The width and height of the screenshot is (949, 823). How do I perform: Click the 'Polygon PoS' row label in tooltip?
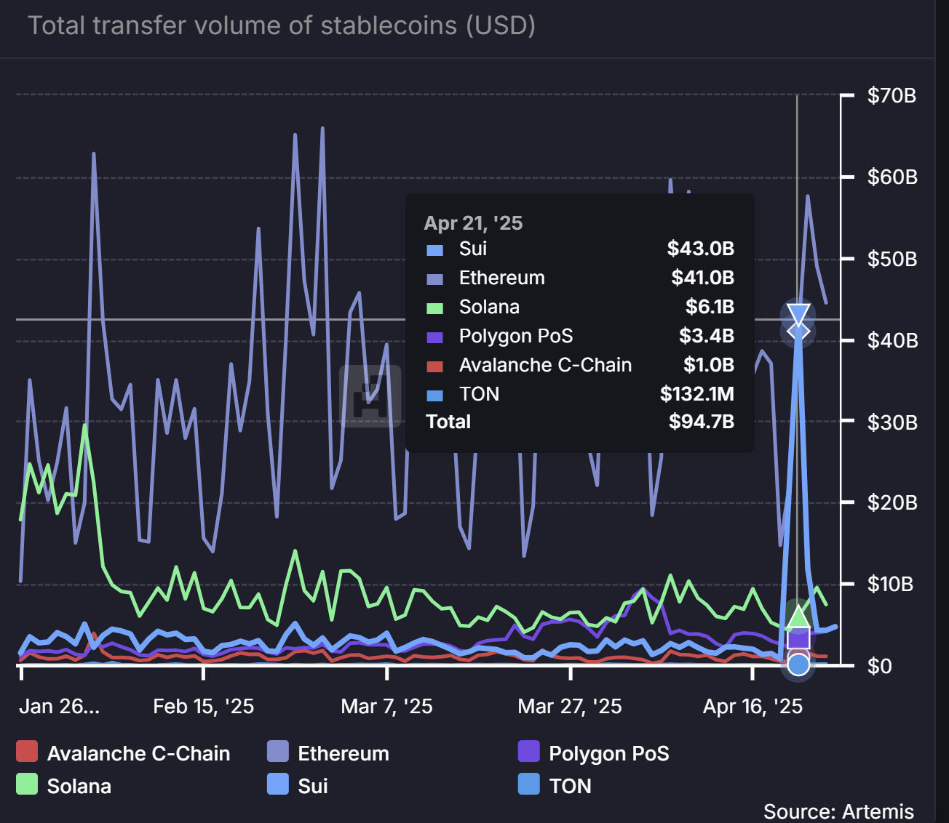coord(516,336)
